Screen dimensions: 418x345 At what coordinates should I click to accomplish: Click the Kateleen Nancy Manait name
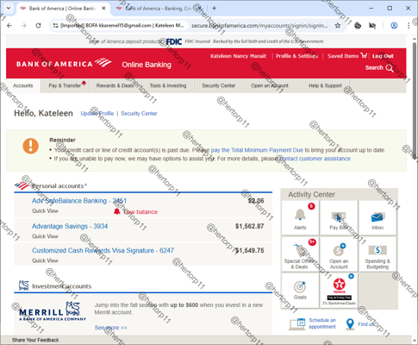(238, 56)
